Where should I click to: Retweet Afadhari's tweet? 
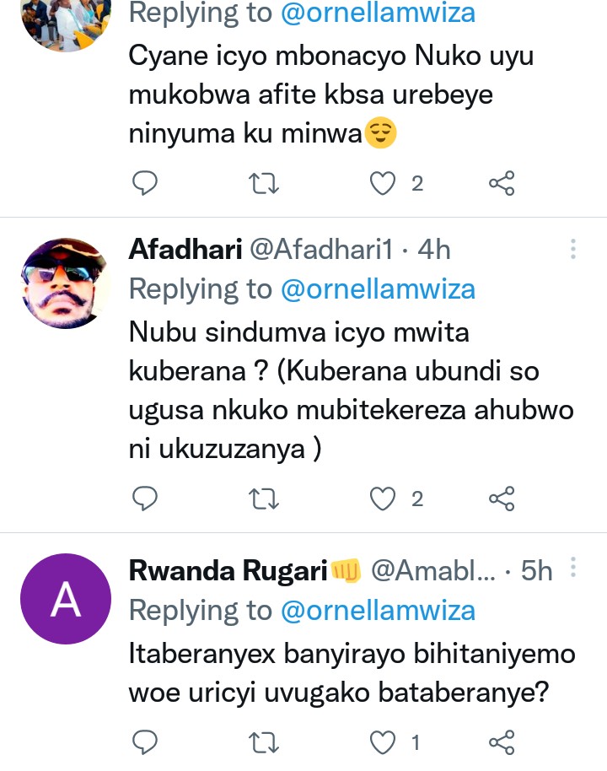pos(266,499)
